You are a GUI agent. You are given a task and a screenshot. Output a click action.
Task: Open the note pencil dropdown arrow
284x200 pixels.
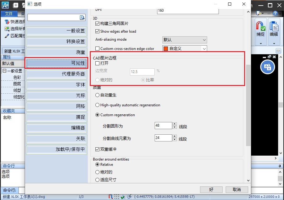(262, 13)
